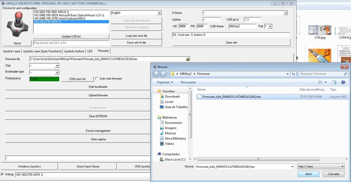Viewport: 351px width, 182px height.
Task: Open Documentos library
Action: 173,123
